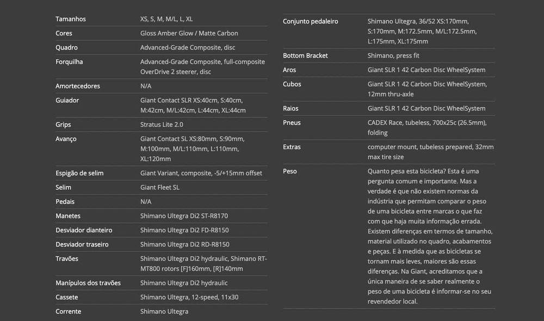Click the Peso weight explanation paragraph
544x321 pixels.
tap(429, 235)
